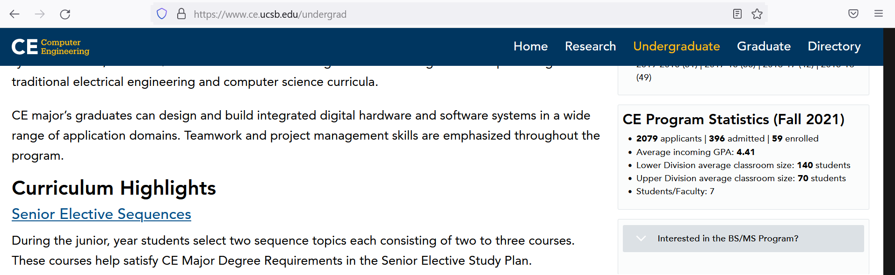Open the Home navigation item
Screen dimensions: 895x275
tap(530, 46)
